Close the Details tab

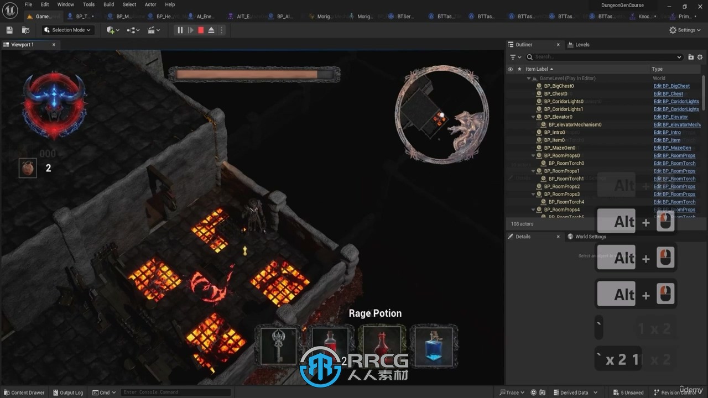tap(558, 237)
